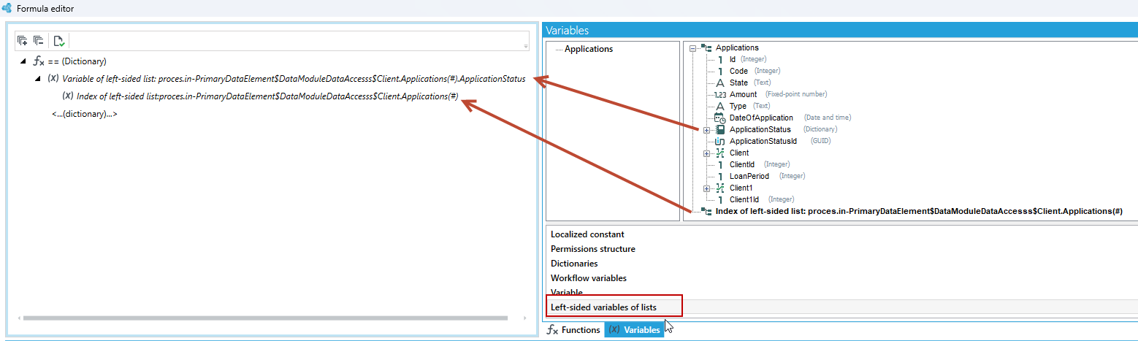Click the integer icon next to LoanPeriod
Image resolution: width=1138 pixels, height=341 pixels.
coord(720,176)
